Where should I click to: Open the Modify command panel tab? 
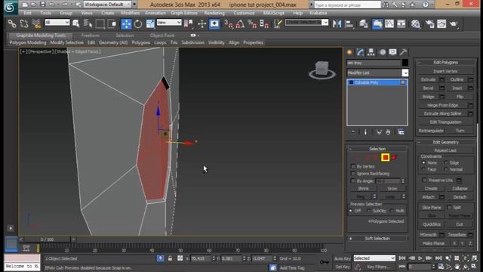pos(360,52)
